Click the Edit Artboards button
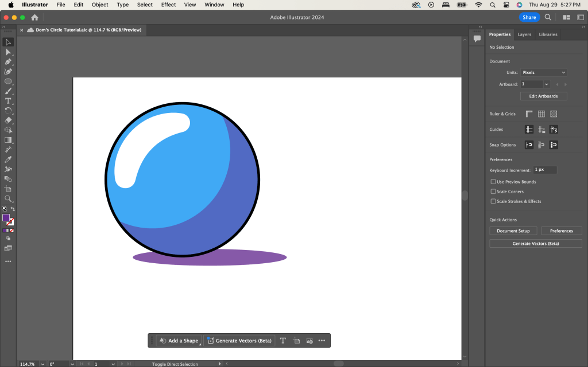The image size is (588, 367). [x=543, y=96]
